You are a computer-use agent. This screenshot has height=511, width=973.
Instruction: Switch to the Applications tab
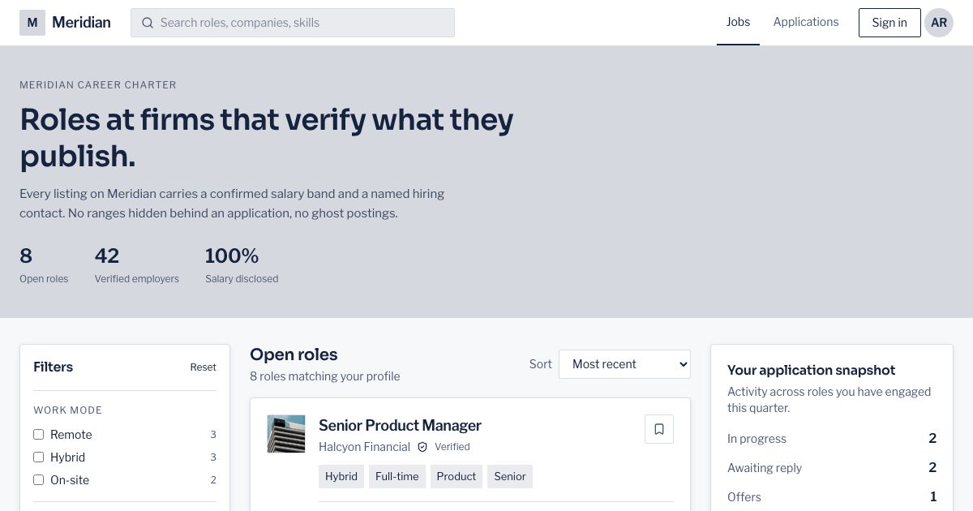(x=806, y=23)
